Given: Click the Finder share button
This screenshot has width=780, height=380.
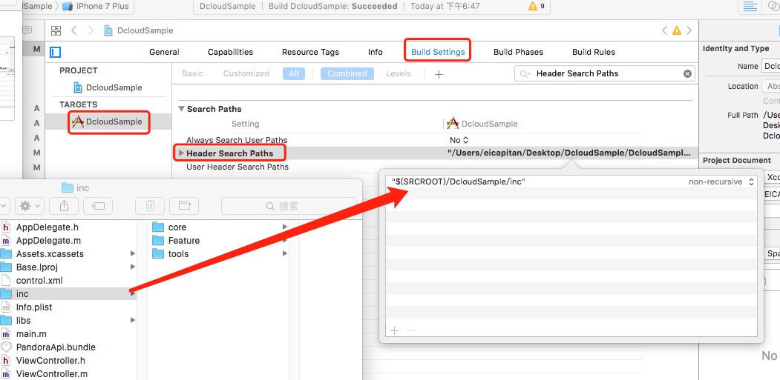Looking at the screenshot, I should [64, 205].
